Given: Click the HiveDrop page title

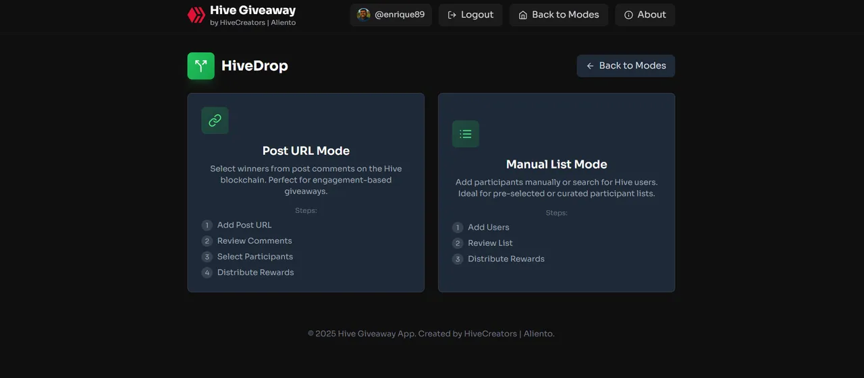Looking at the screenshot, I should pyautogui.click(x=254, y=66).
